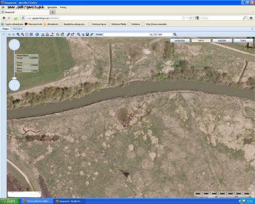The image size is (255, 204).
Task: Switch to RASTER map layer
Action: click(222, 41)
